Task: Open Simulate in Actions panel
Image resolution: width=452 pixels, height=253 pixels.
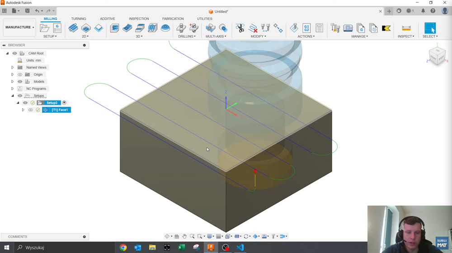Action: [x=294, y=28]
